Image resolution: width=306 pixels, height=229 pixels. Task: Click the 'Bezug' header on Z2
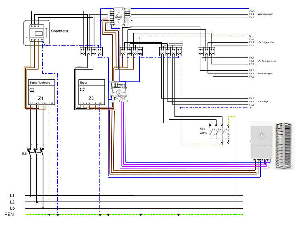click(84, 83)
